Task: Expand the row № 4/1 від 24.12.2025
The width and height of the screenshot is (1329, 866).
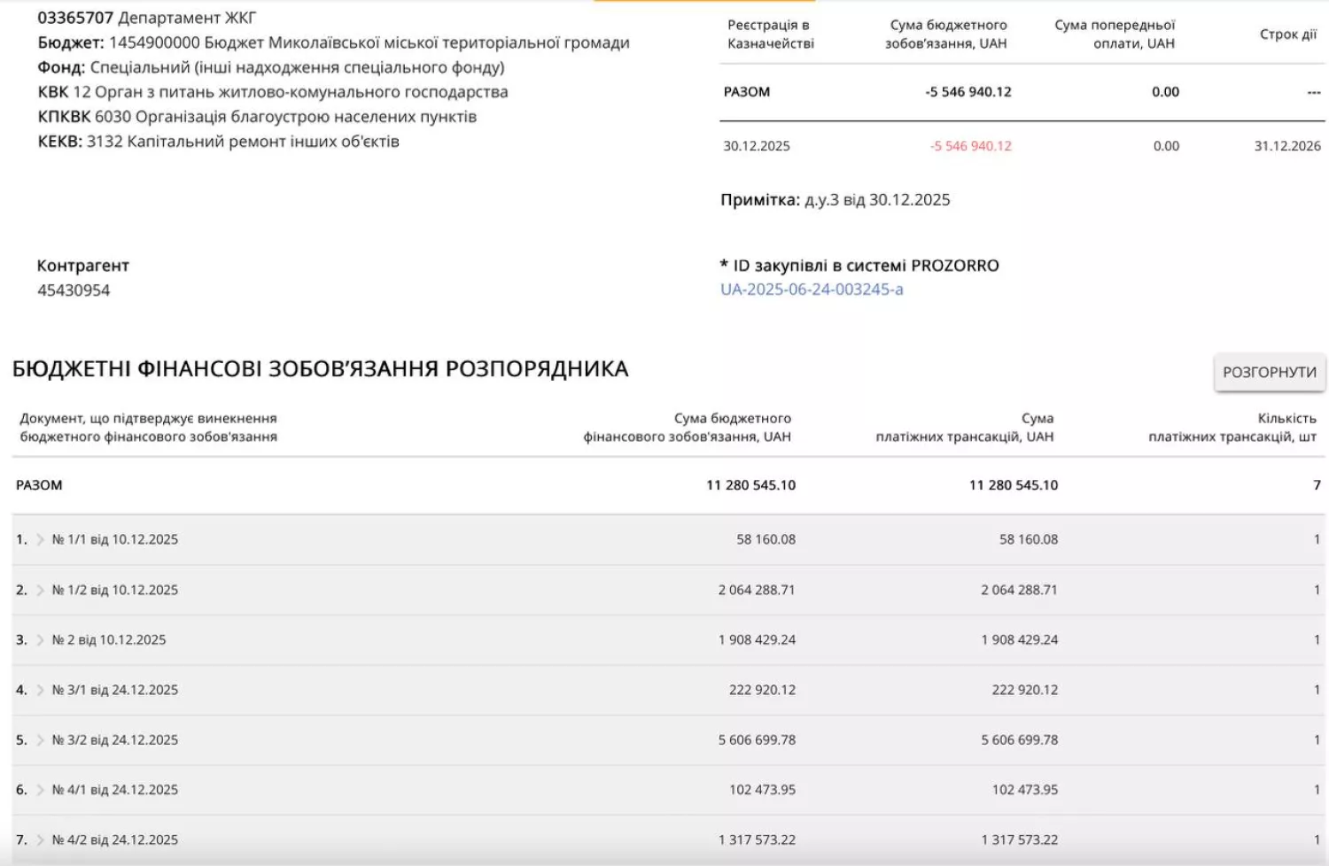Action: point(40,789)
